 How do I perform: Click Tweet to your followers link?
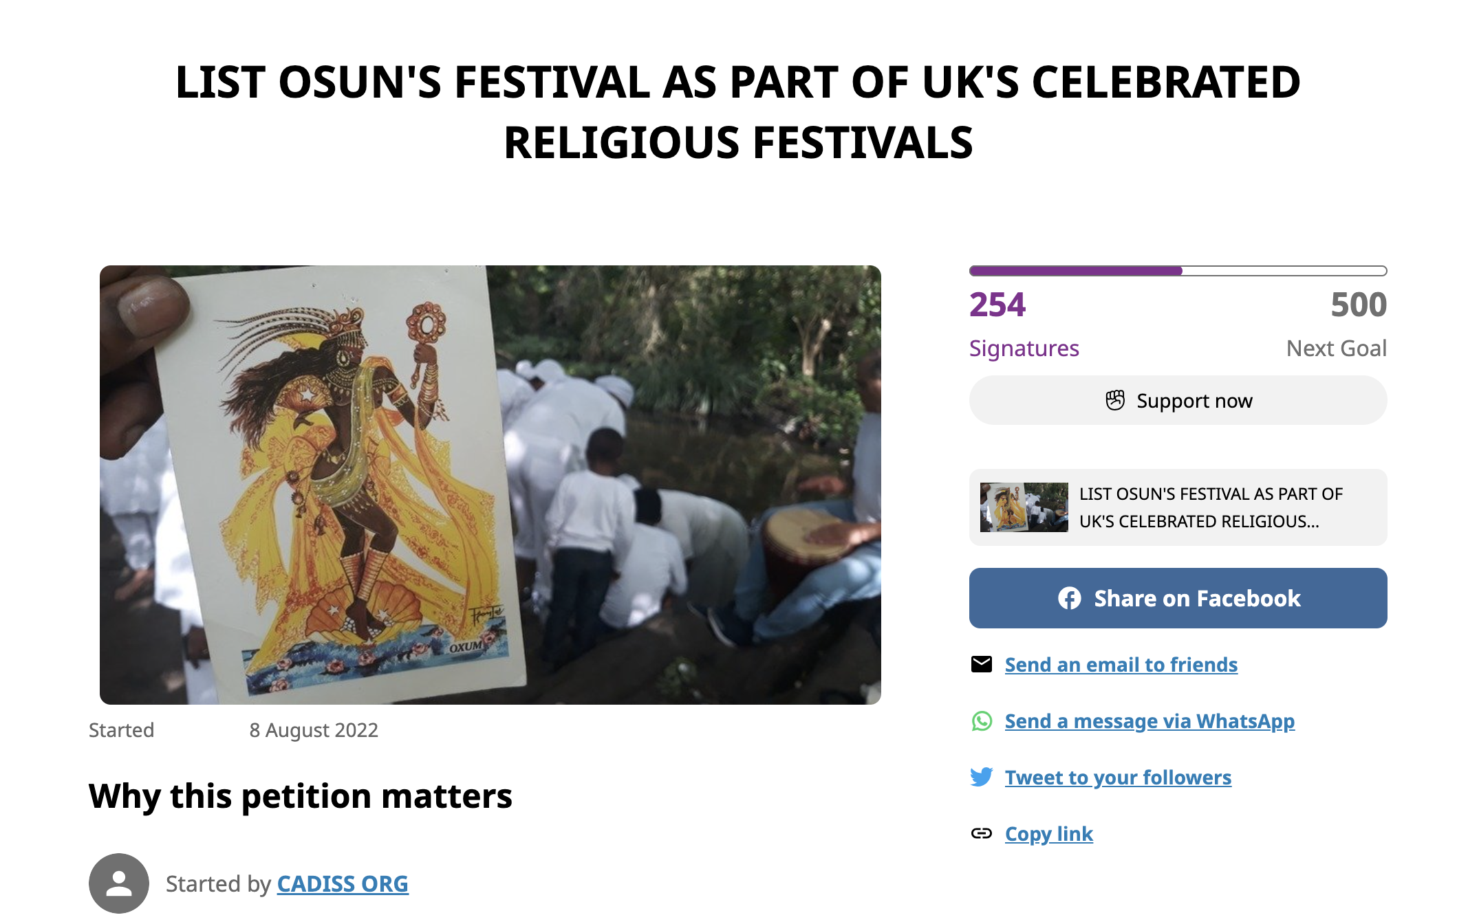[1118, 777]
